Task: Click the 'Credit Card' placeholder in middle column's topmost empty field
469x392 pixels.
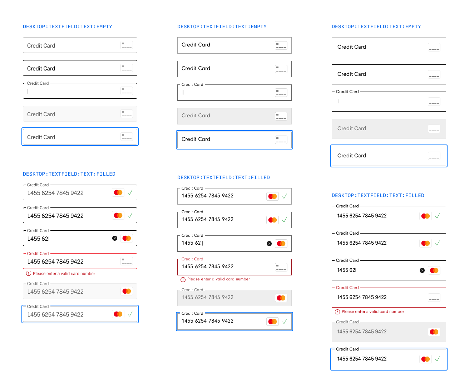Action: click(x=196, y=45)
